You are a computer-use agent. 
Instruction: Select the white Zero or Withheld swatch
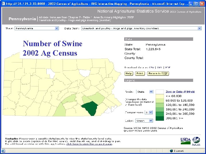click(x=160, y=92)
